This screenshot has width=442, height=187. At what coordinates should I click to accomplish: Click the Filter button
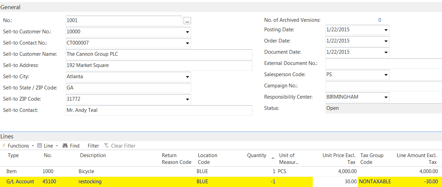(x=93, y=146)
